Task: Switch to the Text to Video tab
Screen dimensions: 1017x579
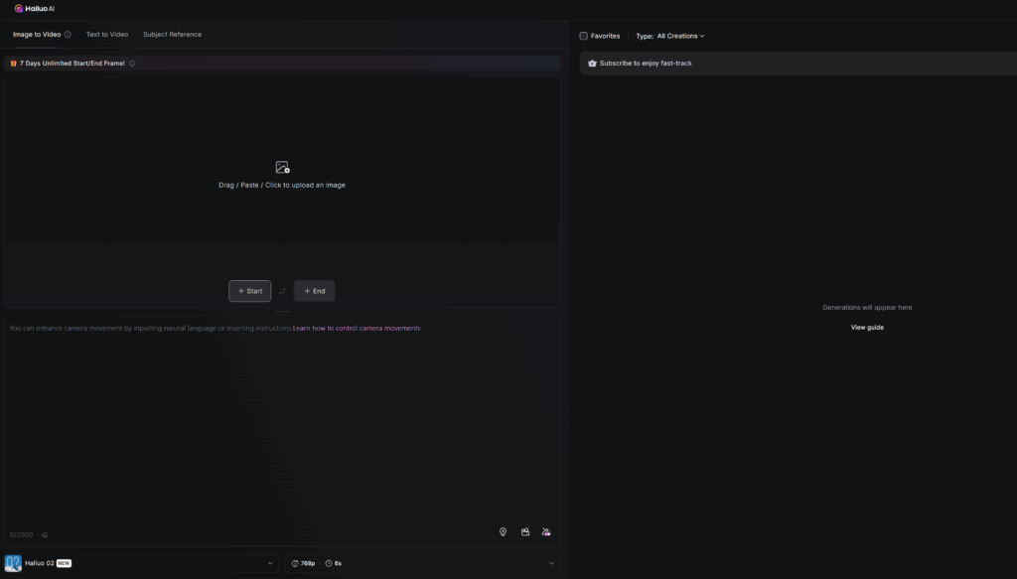Action: [106, 35]
